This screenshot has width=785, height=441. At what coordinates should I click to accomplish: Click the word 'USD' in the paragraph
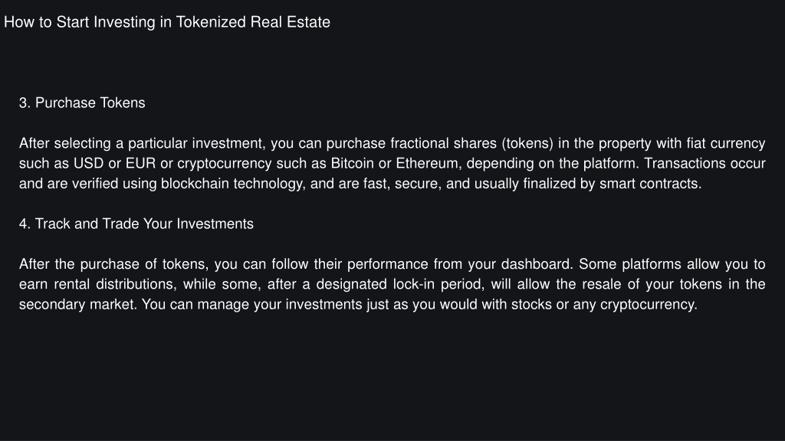coord(89,164)
